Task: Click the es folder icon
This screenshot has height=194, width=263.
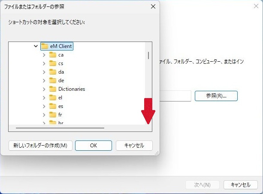Action: tap(53, 106)
